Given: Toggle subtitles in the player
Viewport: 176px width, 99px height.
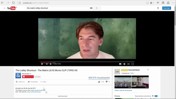Looking at the screenshot, I should [x=120, y=64].
